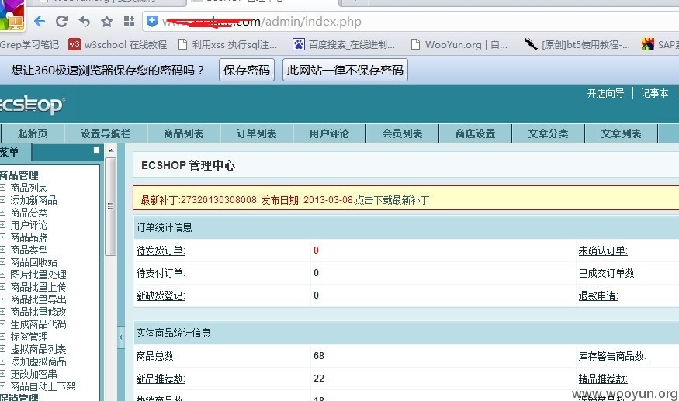This screenshot has width=679, height=401.
Task: Bookmark this page with the star icon
Action: click(106, 21)
